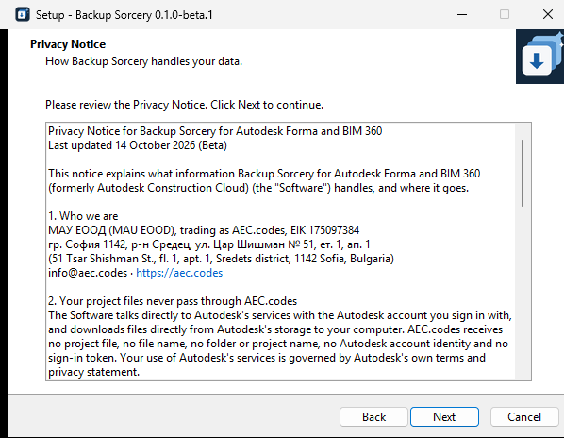Click 'This notice explains what information' paragraph

[264, 180]
